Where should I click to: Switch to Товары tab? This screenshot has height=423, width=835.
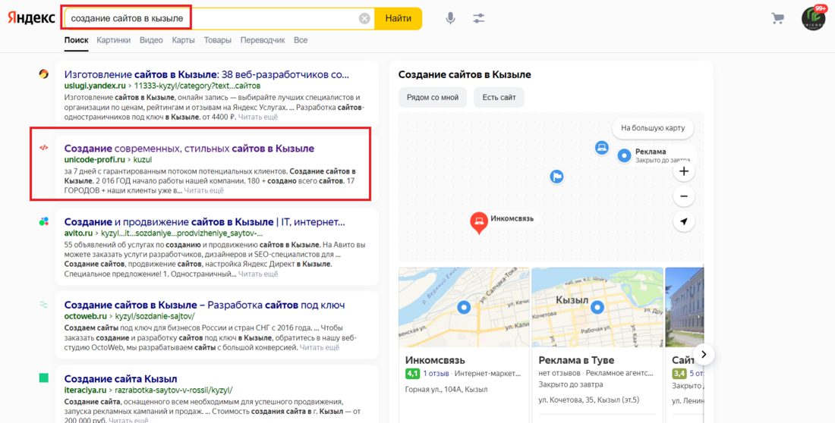tap(217, 40)
